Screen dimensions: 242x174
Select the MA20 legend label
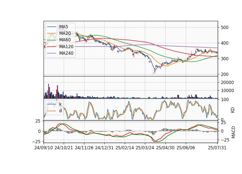tap(65, 33)
